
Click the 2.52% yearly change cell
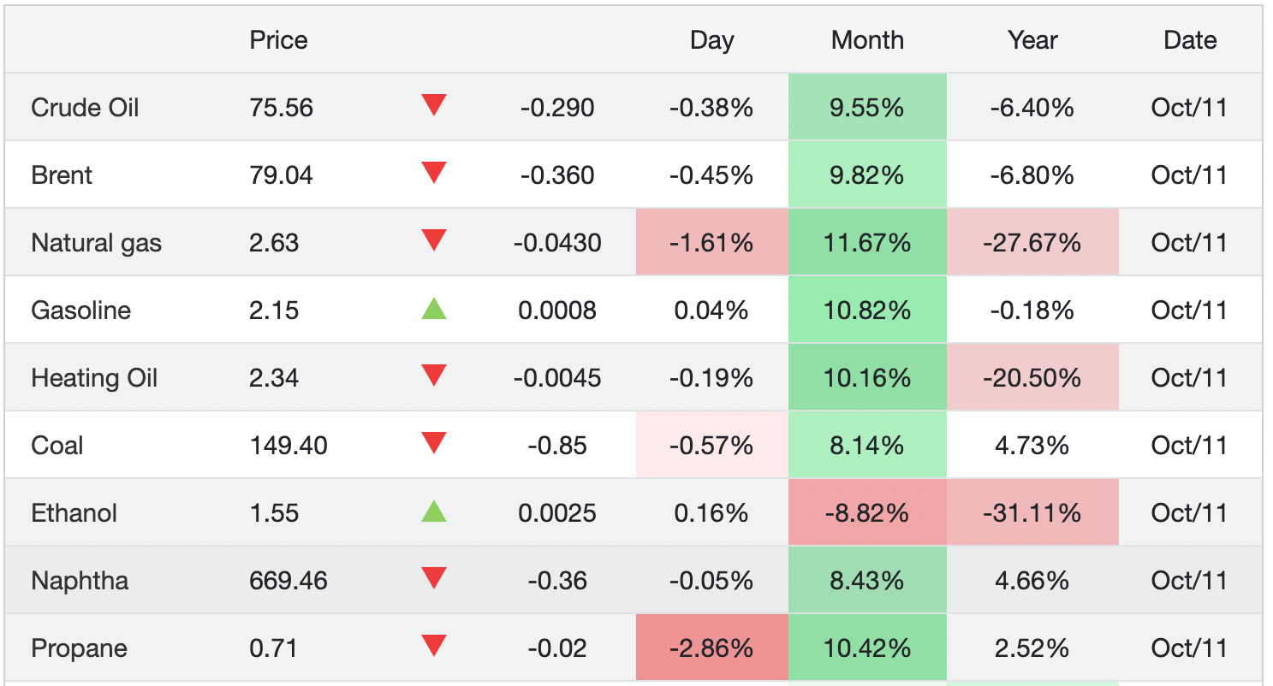[1032, 648]
